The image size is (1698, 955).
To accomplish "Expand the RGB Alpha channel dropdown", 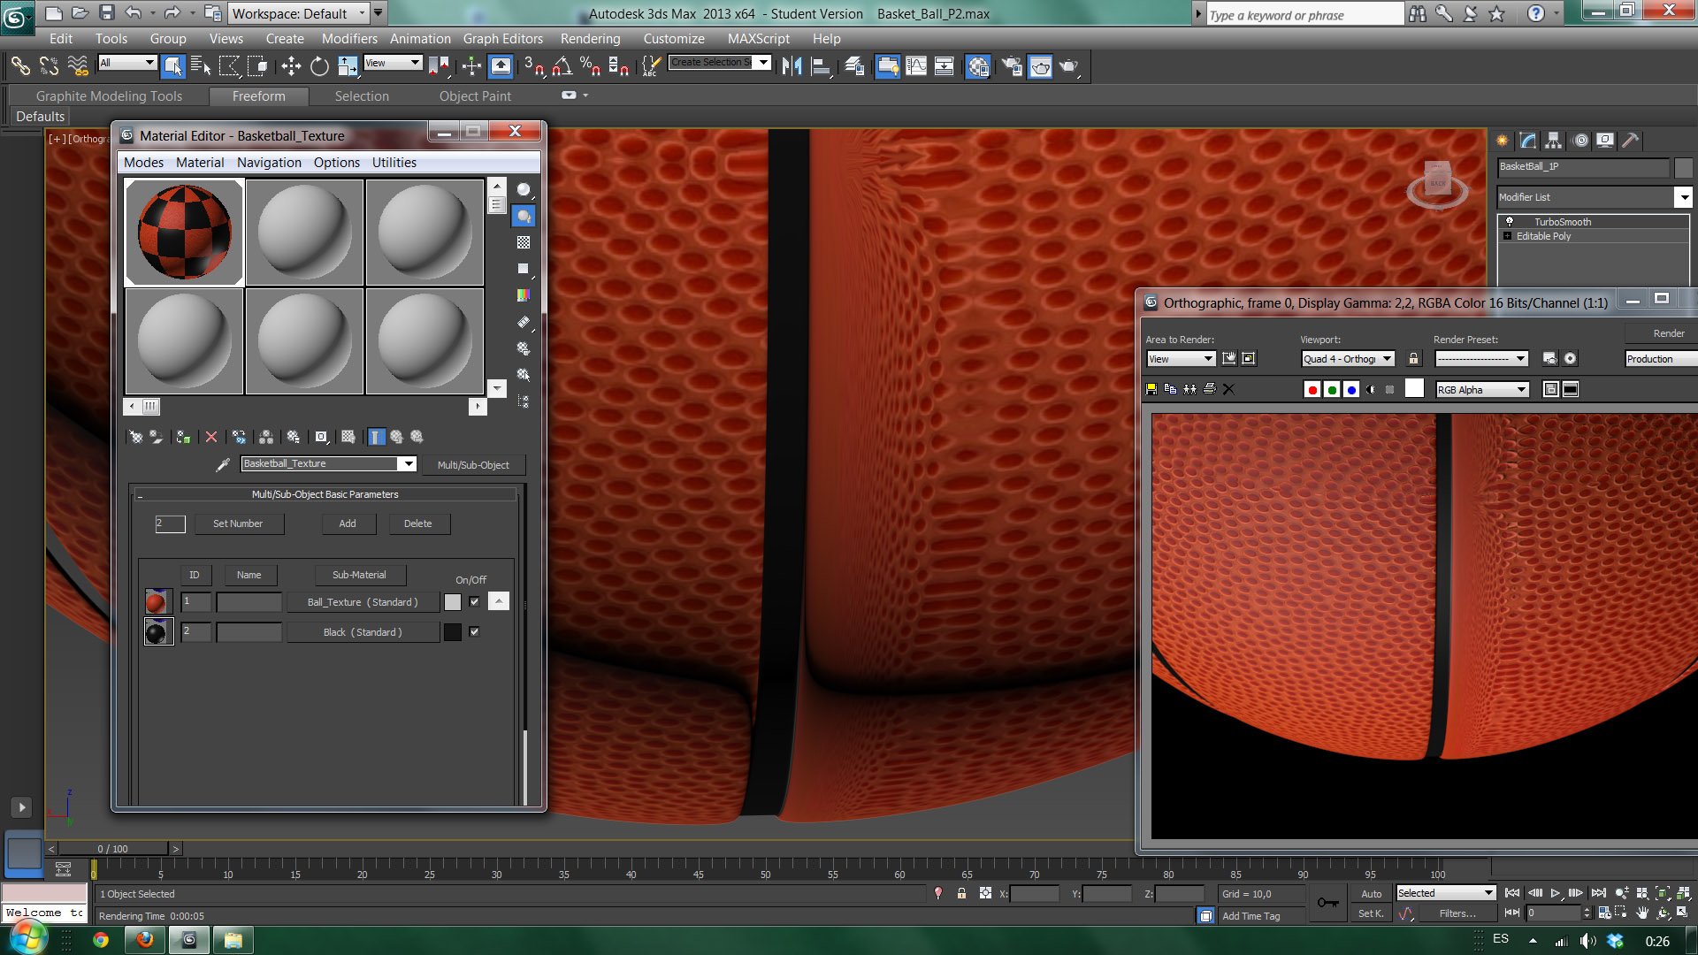I will 1521,389.
